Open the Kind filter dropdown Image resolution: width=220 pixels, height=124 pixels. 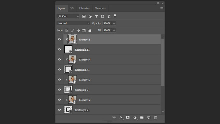click(68, 16)
